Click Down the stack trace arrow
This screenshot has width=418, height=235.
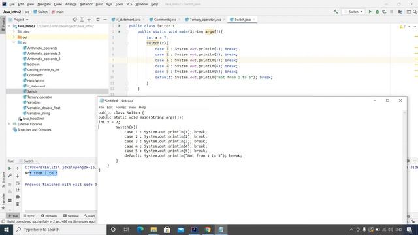[18, 176]
